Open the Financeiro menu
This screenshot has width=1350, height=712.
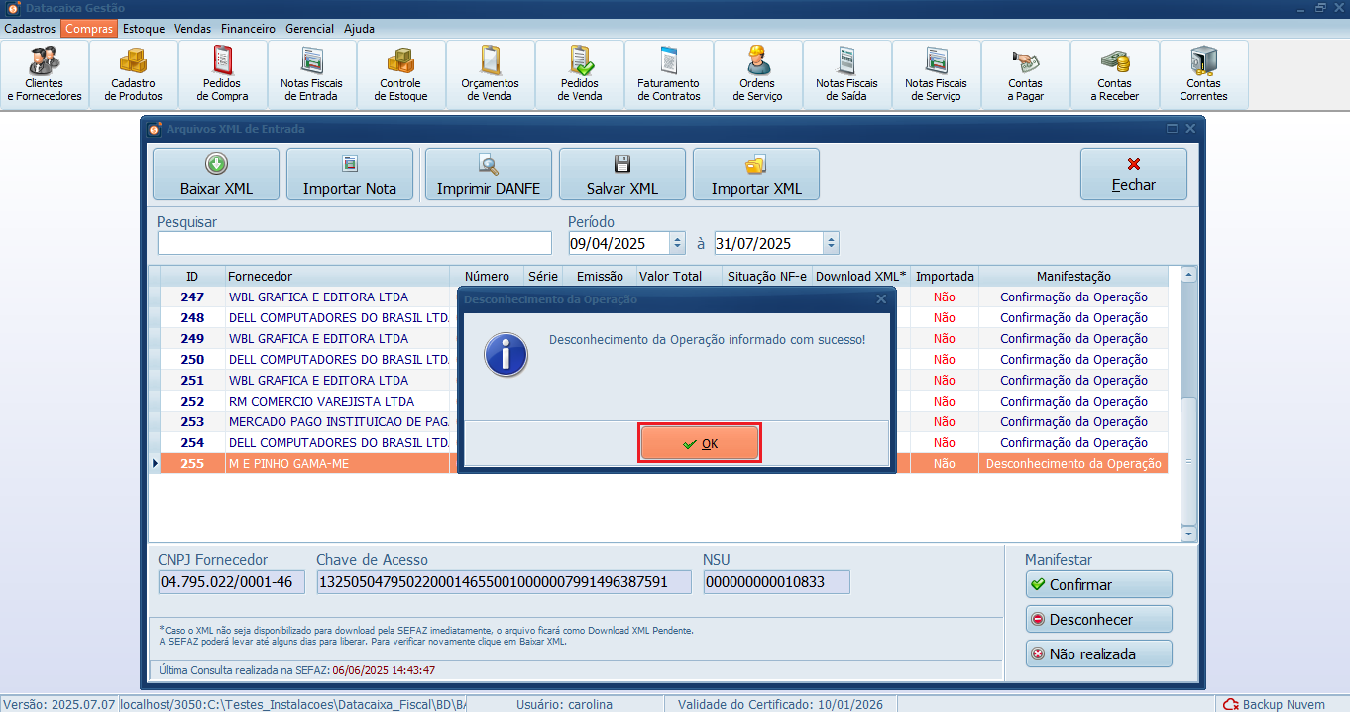click(248, 29)
